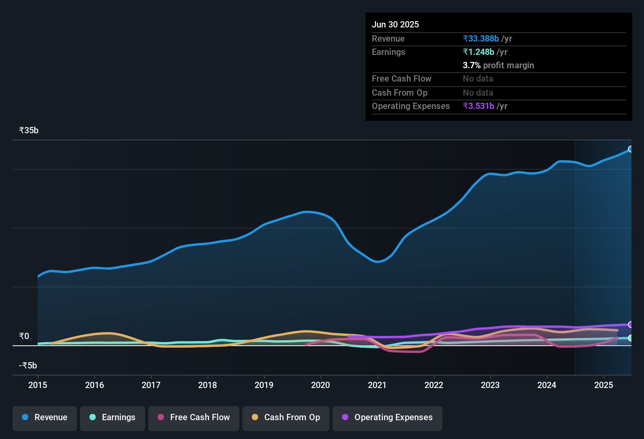This screenshot has width=644, height=439.
Task: Toggle the Revenue series visibility
Action: click(x=44, y=417)
